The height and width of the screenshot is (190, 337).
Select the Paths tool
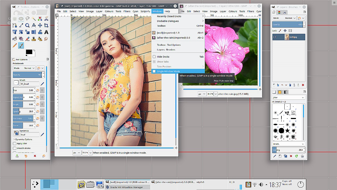pyautogui.click(x=15, y=25)
